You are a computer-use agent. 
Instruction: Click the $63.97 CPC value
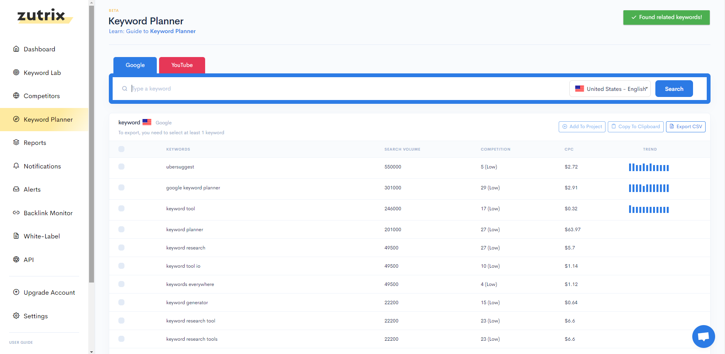pos(572,229)
